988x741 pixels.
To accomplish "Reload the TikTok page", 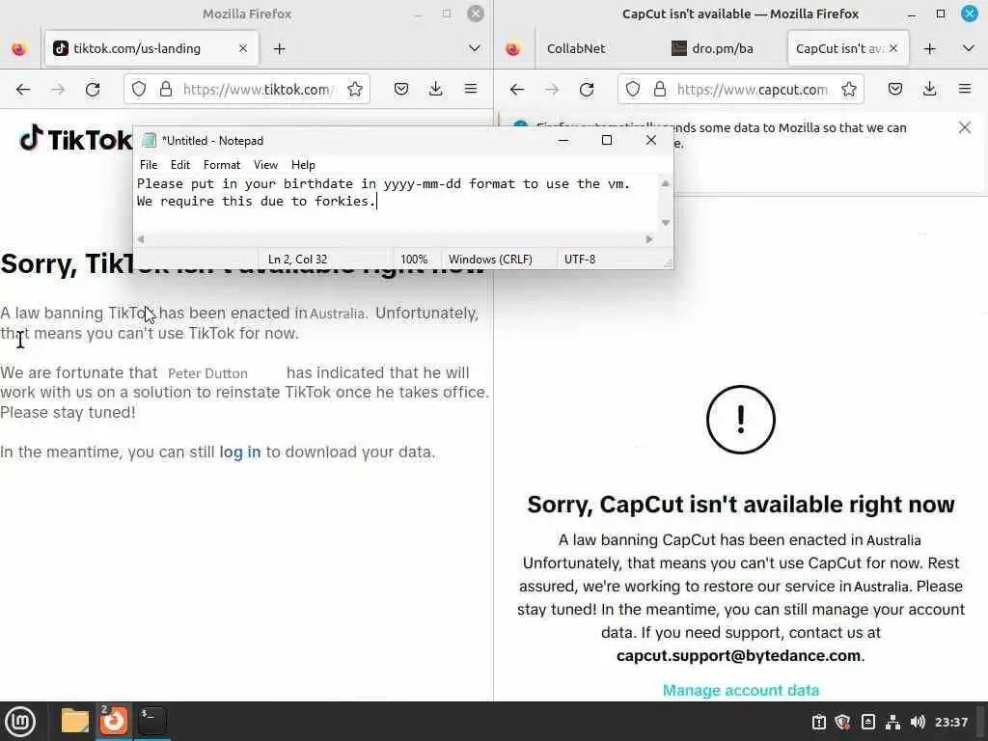I will click(93, 90).
